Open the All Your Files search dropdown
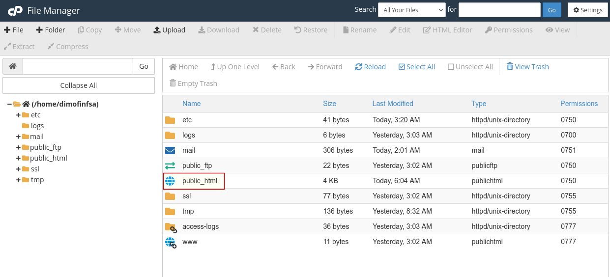This screenshot has height=277, width=610. tap(412, 10)
